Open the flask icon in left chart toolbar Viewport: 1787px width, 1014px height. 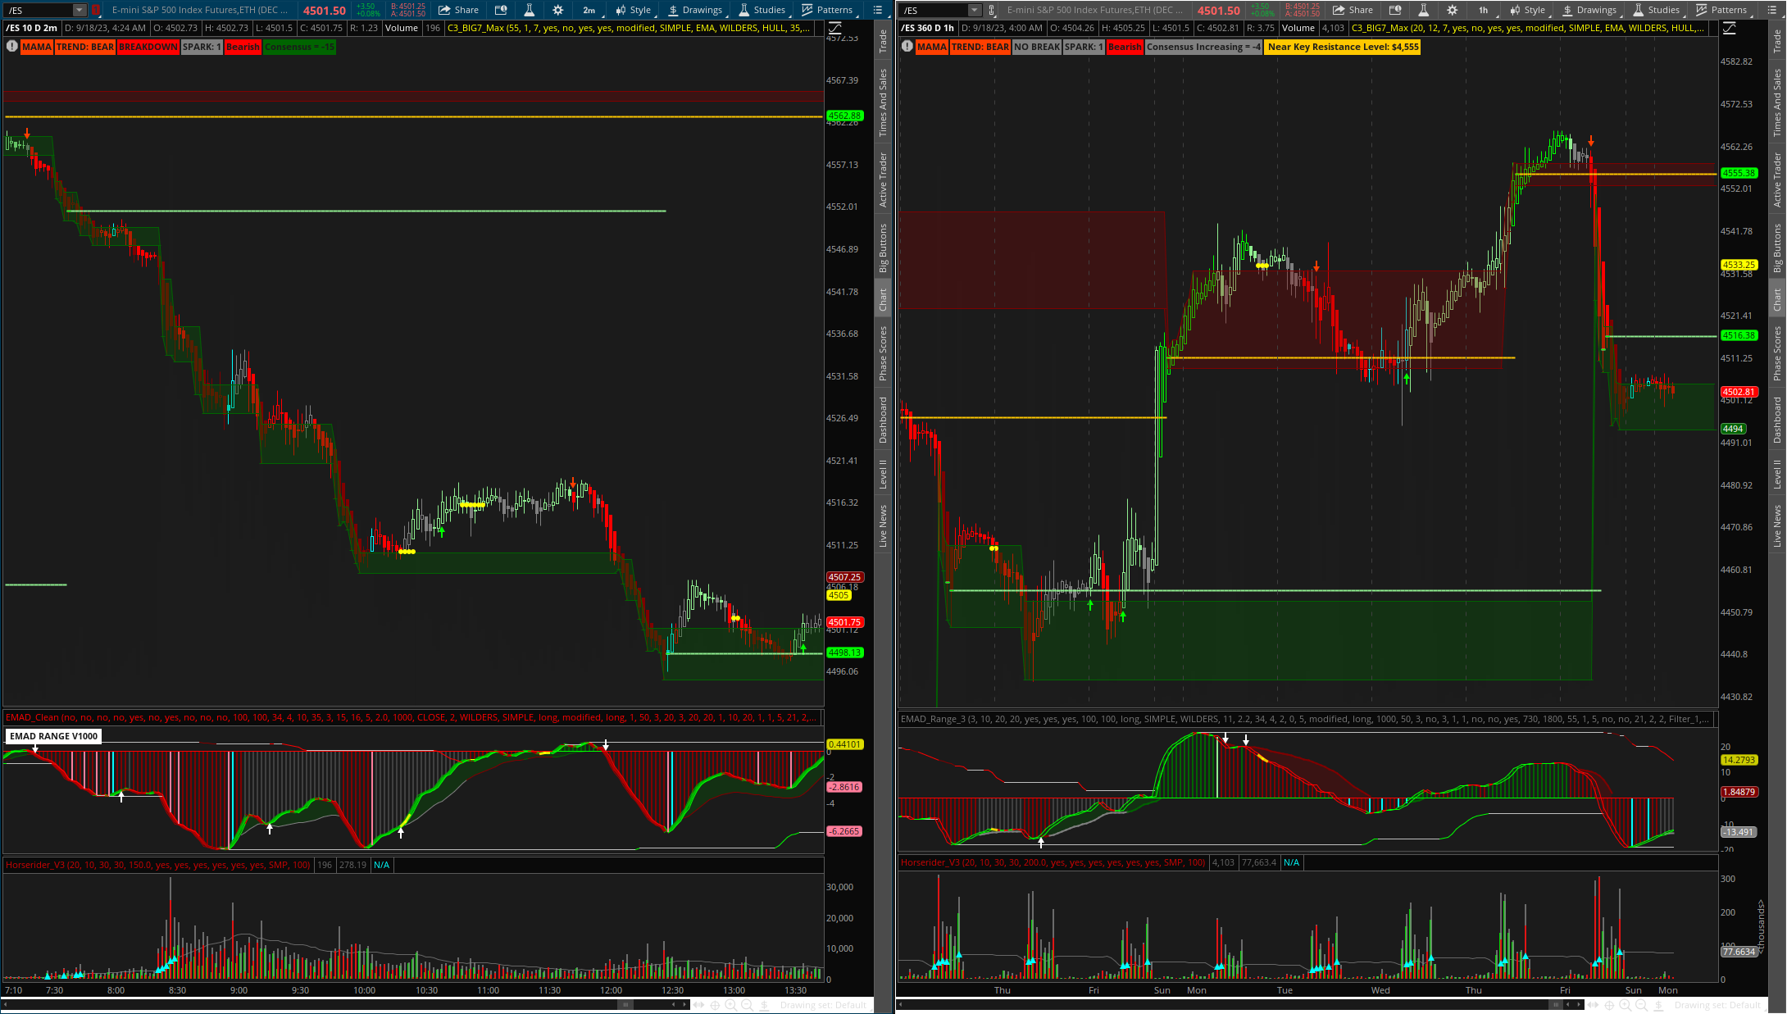click(x=529, y=10)
